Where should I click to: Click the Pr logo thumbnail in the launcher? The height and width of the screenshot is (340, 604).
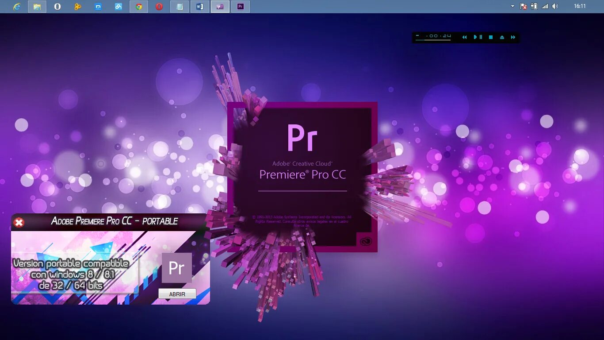click(176, 268)
